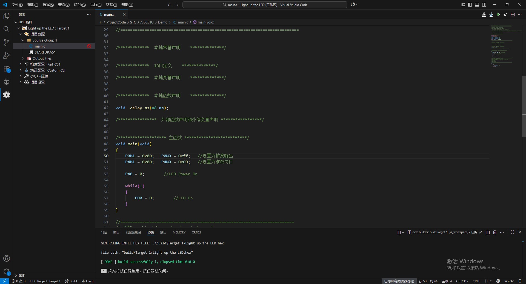Toggle the bottom panel layout button
Viewport: 526px width, 284px height.
click(477, 5)
